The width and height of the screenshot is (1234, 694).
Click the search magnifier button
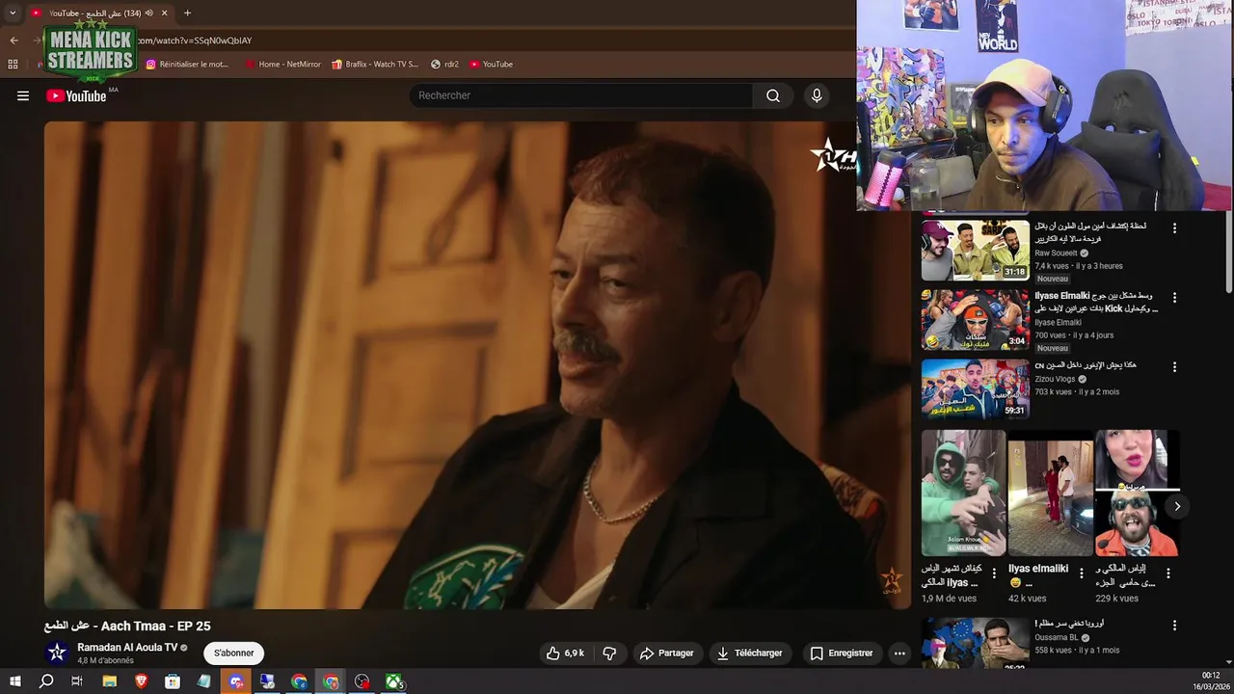tap(773, 95)
